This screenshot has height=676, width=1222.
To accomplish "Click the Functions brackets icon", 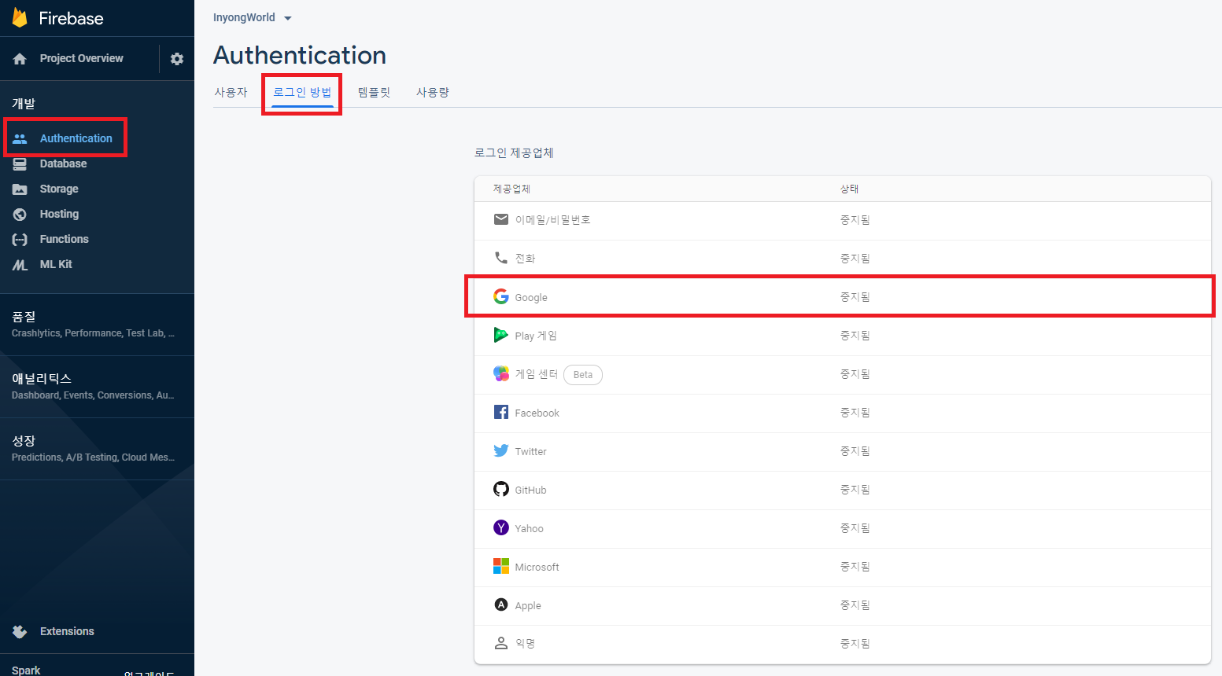I will point(20,239).
